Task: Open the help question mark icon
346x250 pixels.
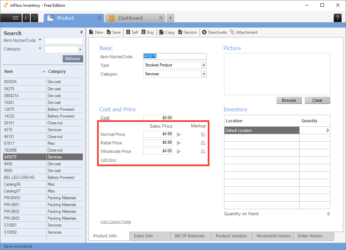Action: point(337,18)
